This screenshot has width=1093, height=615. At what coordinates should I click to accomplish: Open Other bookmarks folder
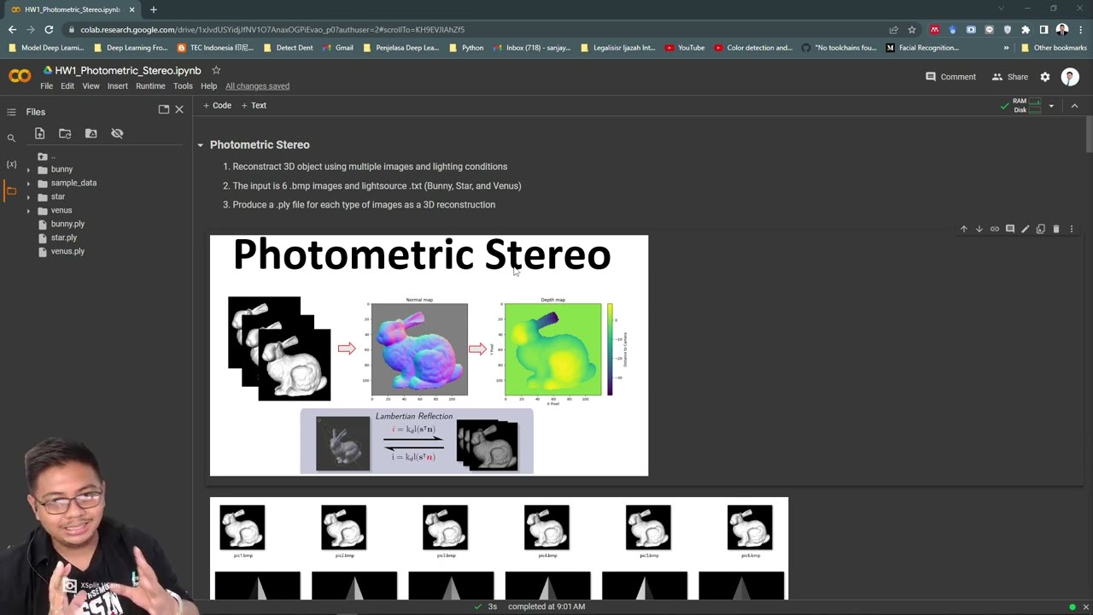point(1054,48)
